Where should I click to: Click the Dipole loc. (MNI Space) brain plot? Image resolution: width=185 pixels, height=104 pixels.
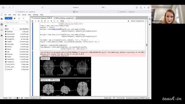pos(65,87)
